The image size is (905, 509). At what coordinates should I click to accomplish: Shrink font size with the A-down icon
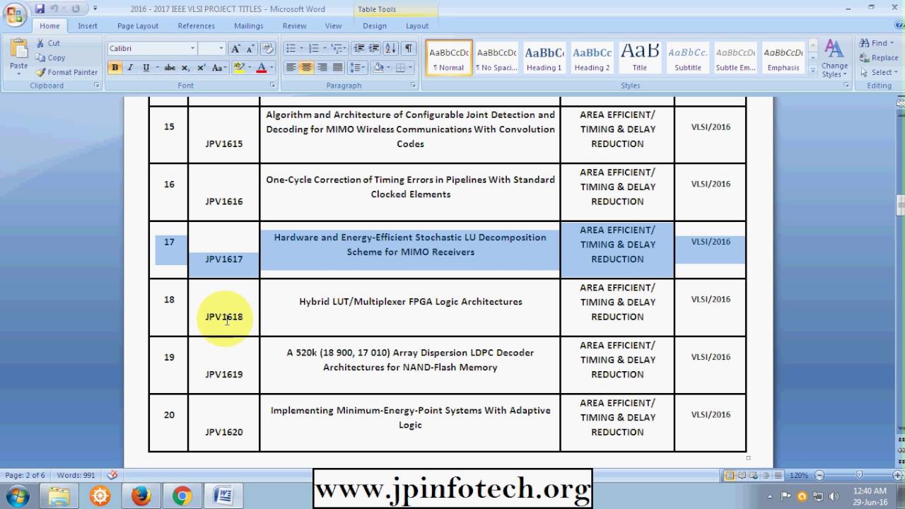click(x=250, y=48)
